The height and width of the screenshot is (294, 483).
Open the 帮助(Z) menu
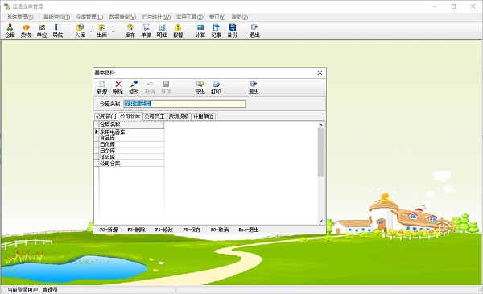pos(240,17)
